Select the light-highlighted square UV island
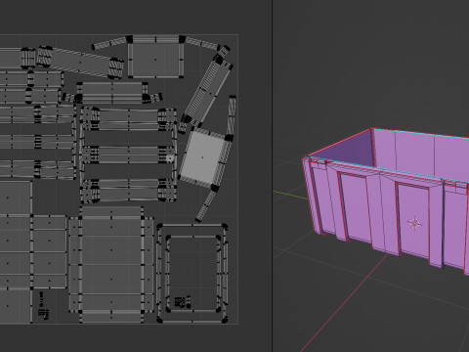469x352 pixels. pyautogui.click(x=202, y=157)
